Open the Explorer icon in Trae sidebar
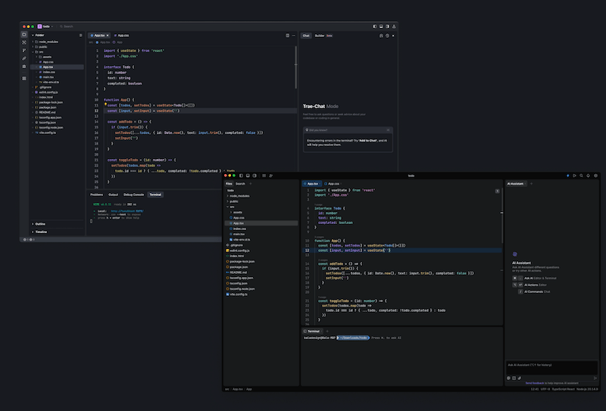The height and width of the screenshot is (411, 606). pyautogui.click(x=24, y=35)
